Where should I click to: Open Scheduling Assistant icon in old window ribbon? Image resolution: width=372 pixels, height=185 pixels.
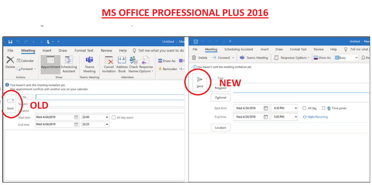tap(69, 60)
